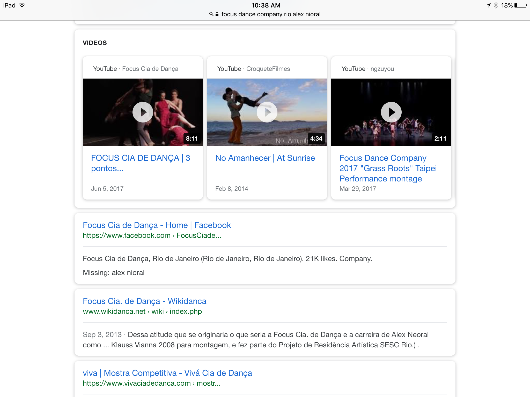Play the Grass Roots Taipei video
Screen dimensions: 530x397
tap(391, 112)
